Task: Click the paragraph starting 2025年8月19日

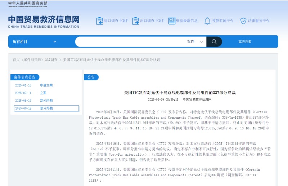Action: pyautogui.click(x=179, y=152)
